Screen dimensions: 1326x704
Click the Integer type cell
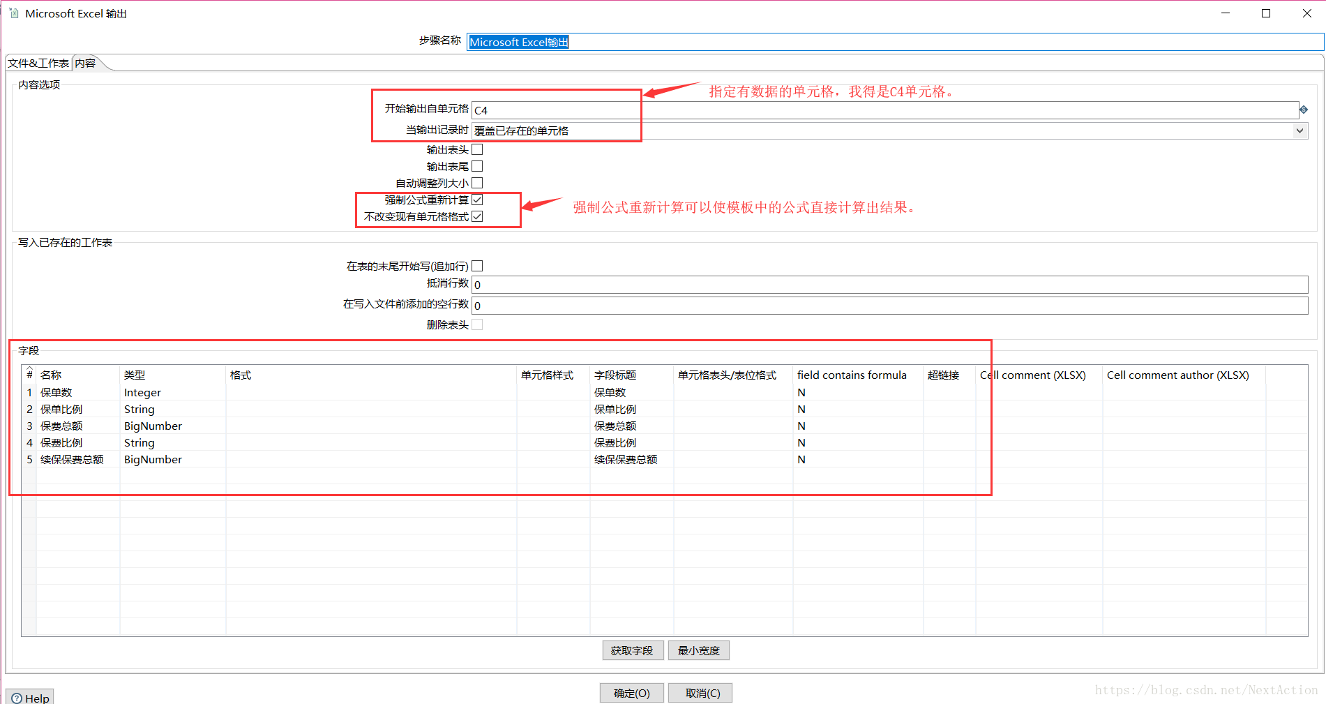[173, 392]
